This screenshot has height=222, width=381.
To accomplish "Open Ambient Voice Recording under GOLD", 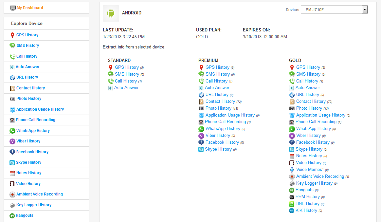I will 320,176.
